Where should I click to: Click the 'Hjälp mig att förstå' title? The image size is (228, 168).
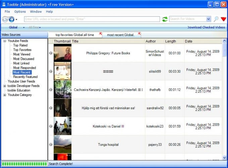pyautogui.click(x=108, y=108)
